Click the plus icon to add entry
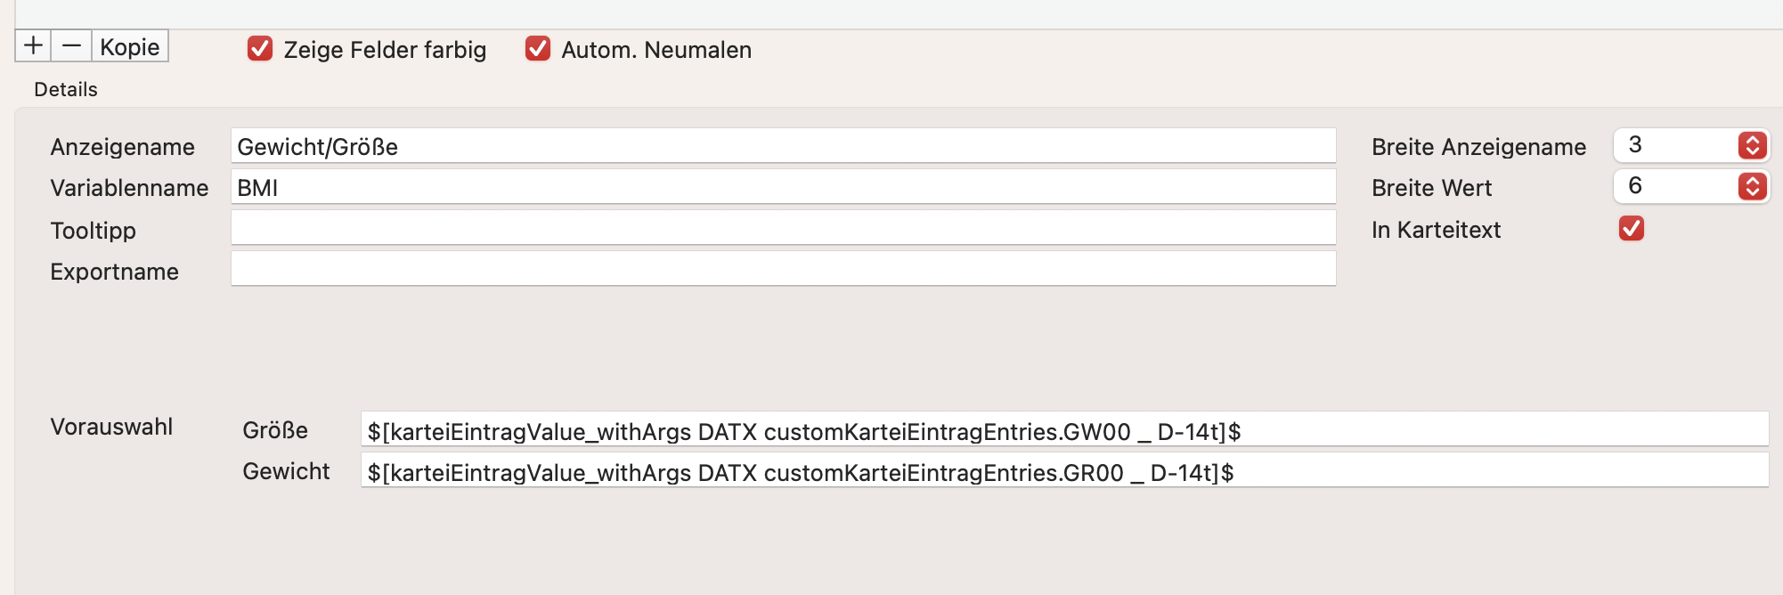 [x=33, y=45]
